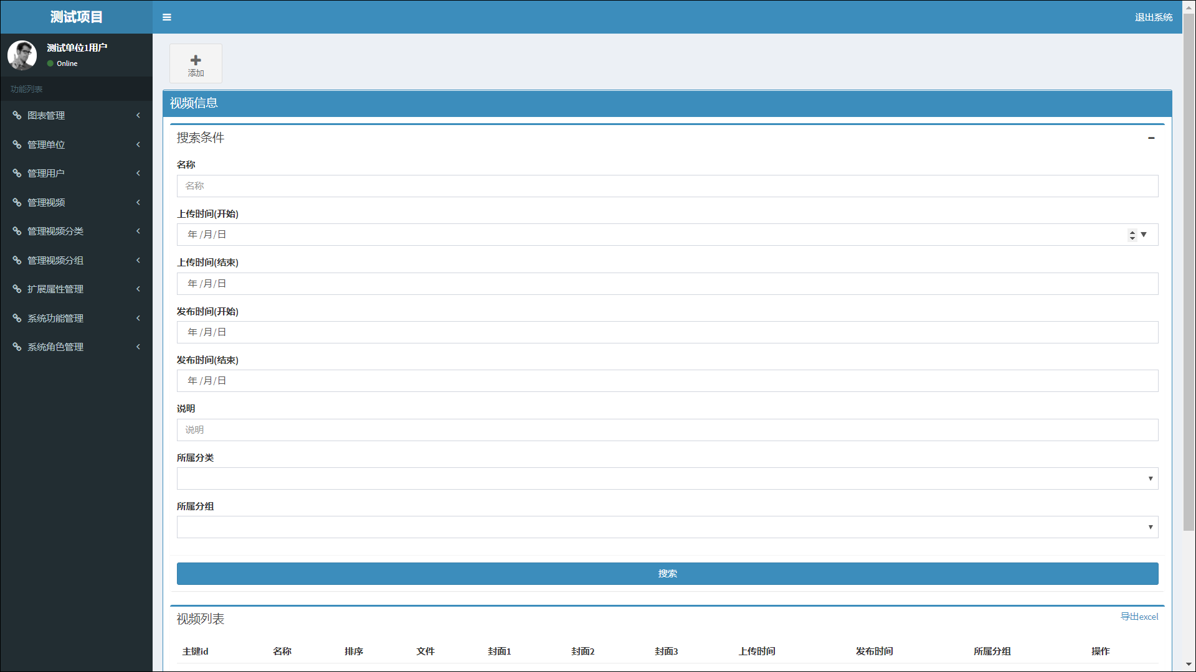The image size is (1196, 672).
Task: Click the 封面2 column header
Action: [x=582, y=651]
